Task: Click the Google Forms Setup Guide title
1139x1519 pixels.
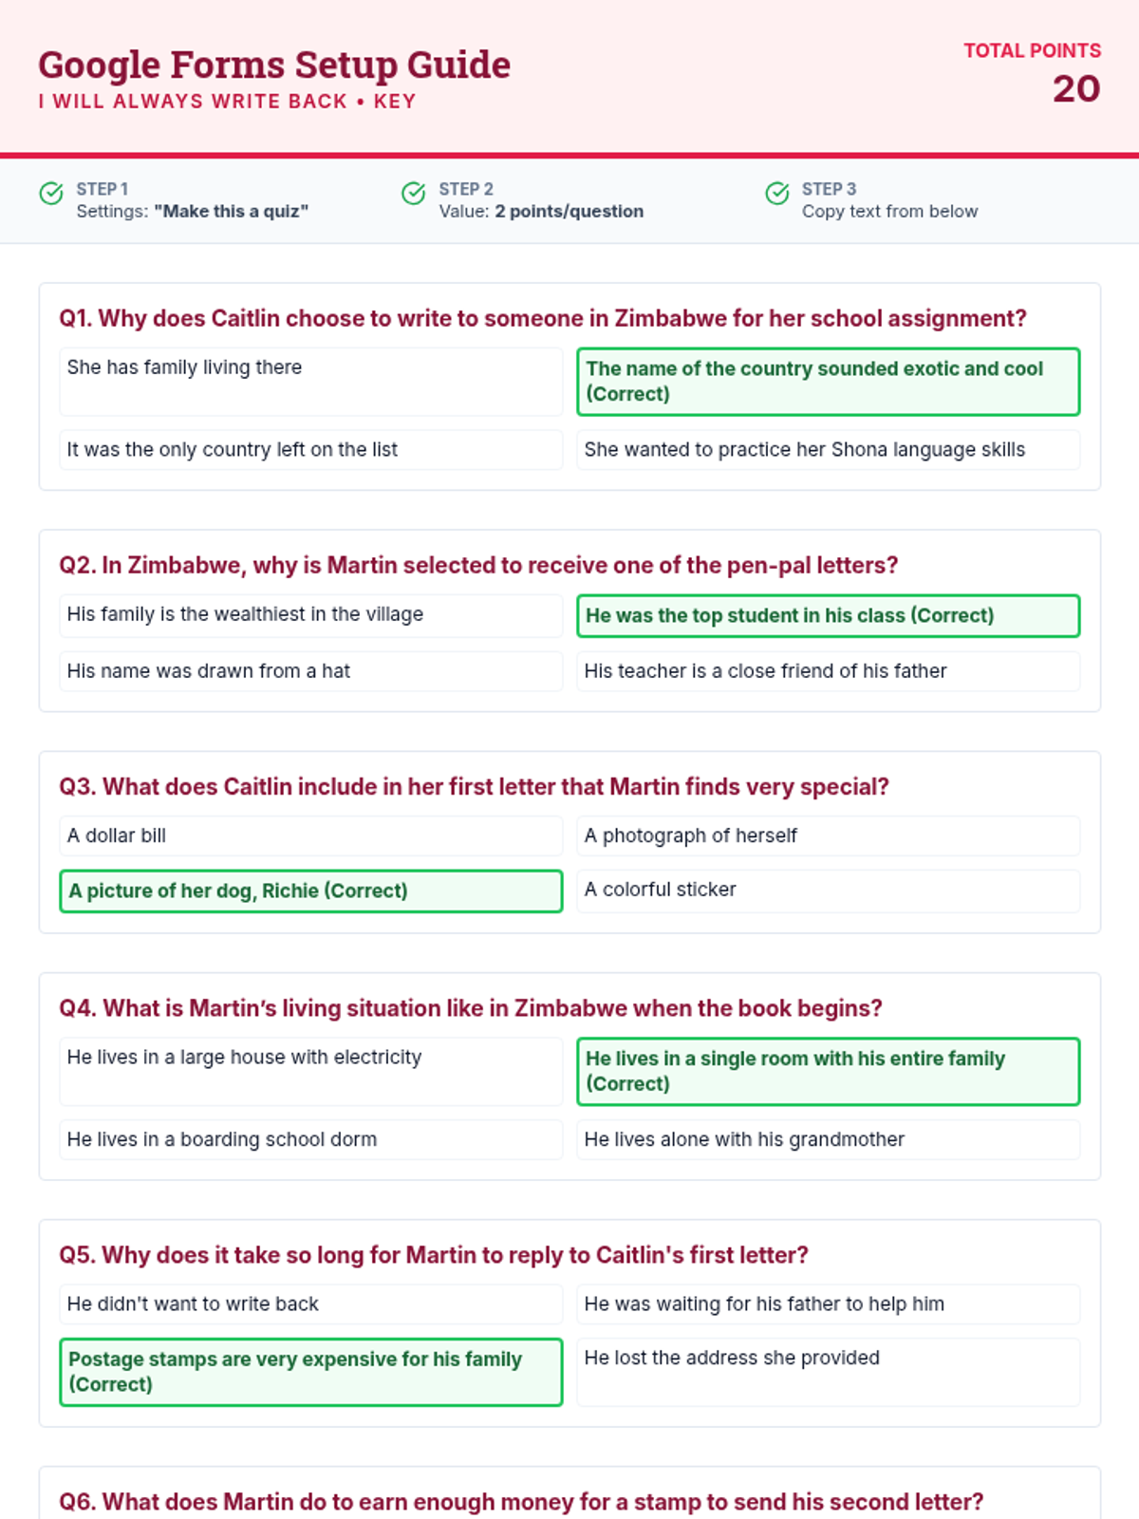Action: (x=274, y=65)
